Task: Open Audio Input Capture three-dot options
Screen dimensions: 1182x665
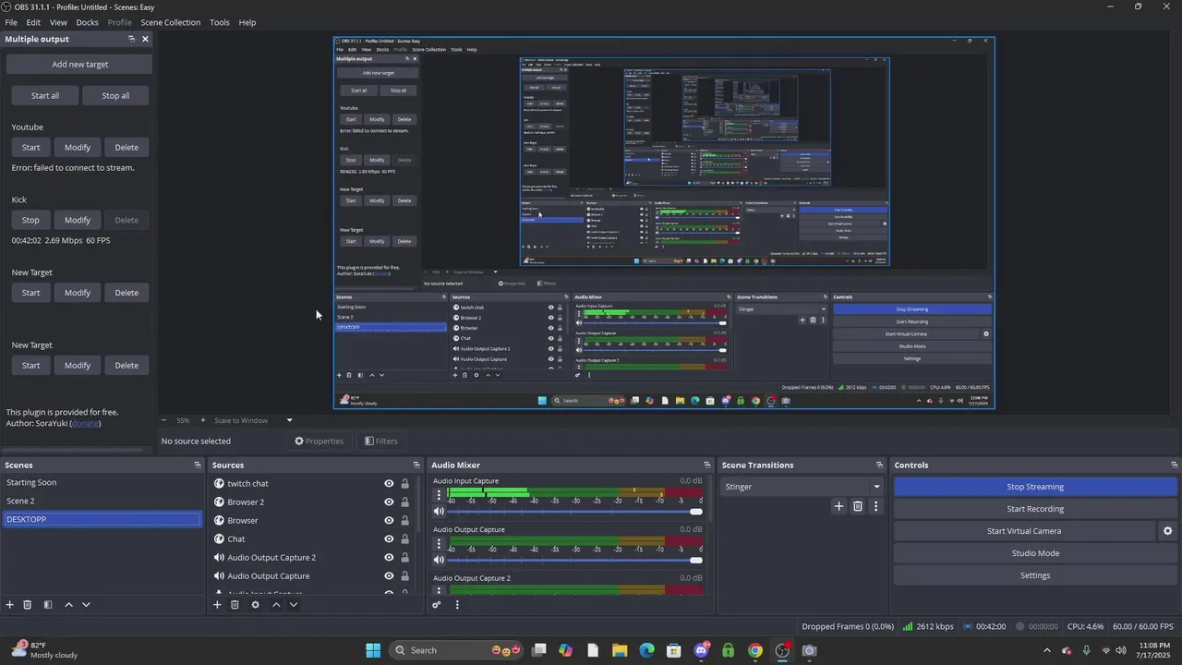Action: 439,495
